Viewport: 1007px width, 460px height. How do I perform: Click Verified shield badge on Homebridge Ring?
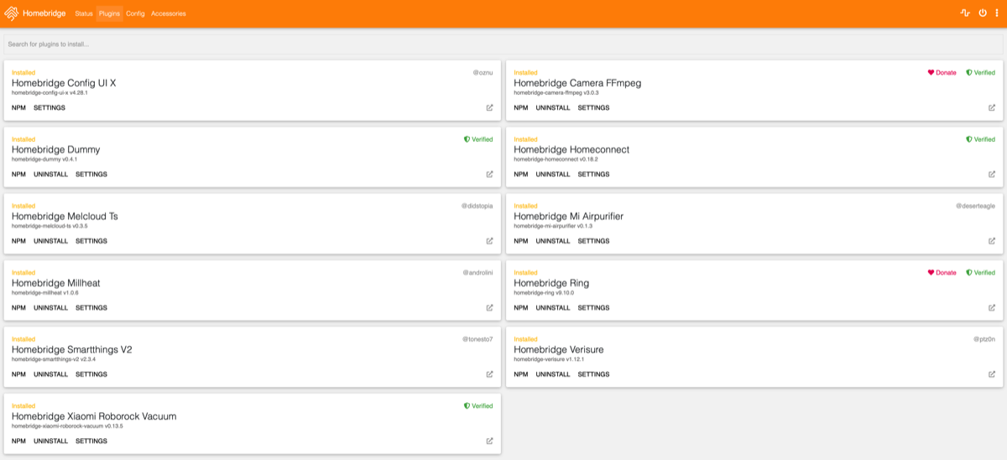[980, 273]
